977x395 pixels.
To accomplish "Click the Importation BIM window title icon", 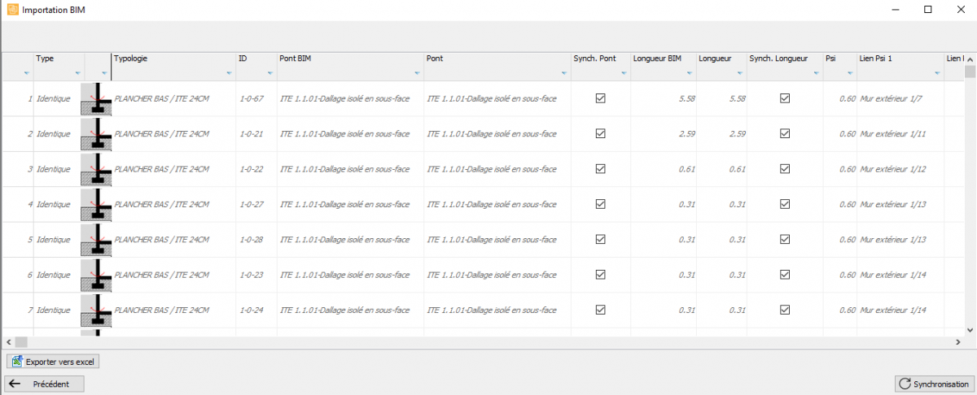I will click(12, 10).
